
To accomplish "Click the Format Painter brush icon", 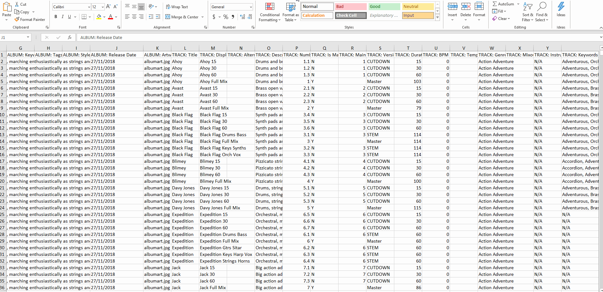I will [17, 20].
